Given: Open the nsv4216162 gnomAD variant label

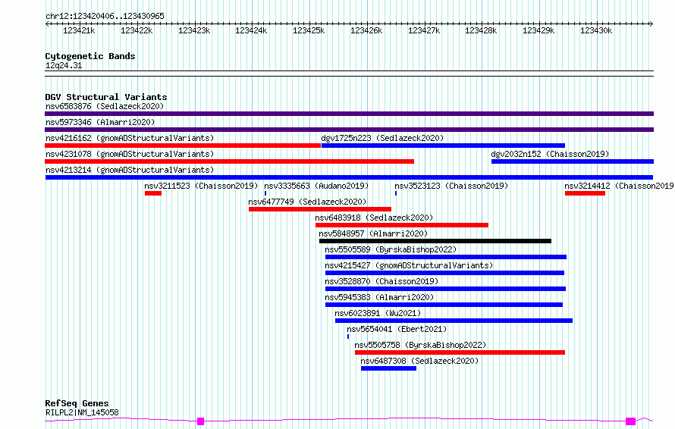Looking at the screenshot, I should point(130,138).
